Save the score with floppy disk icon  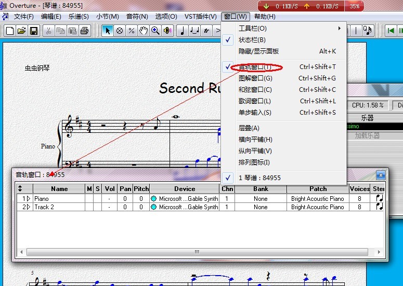[x=33, y=31]
